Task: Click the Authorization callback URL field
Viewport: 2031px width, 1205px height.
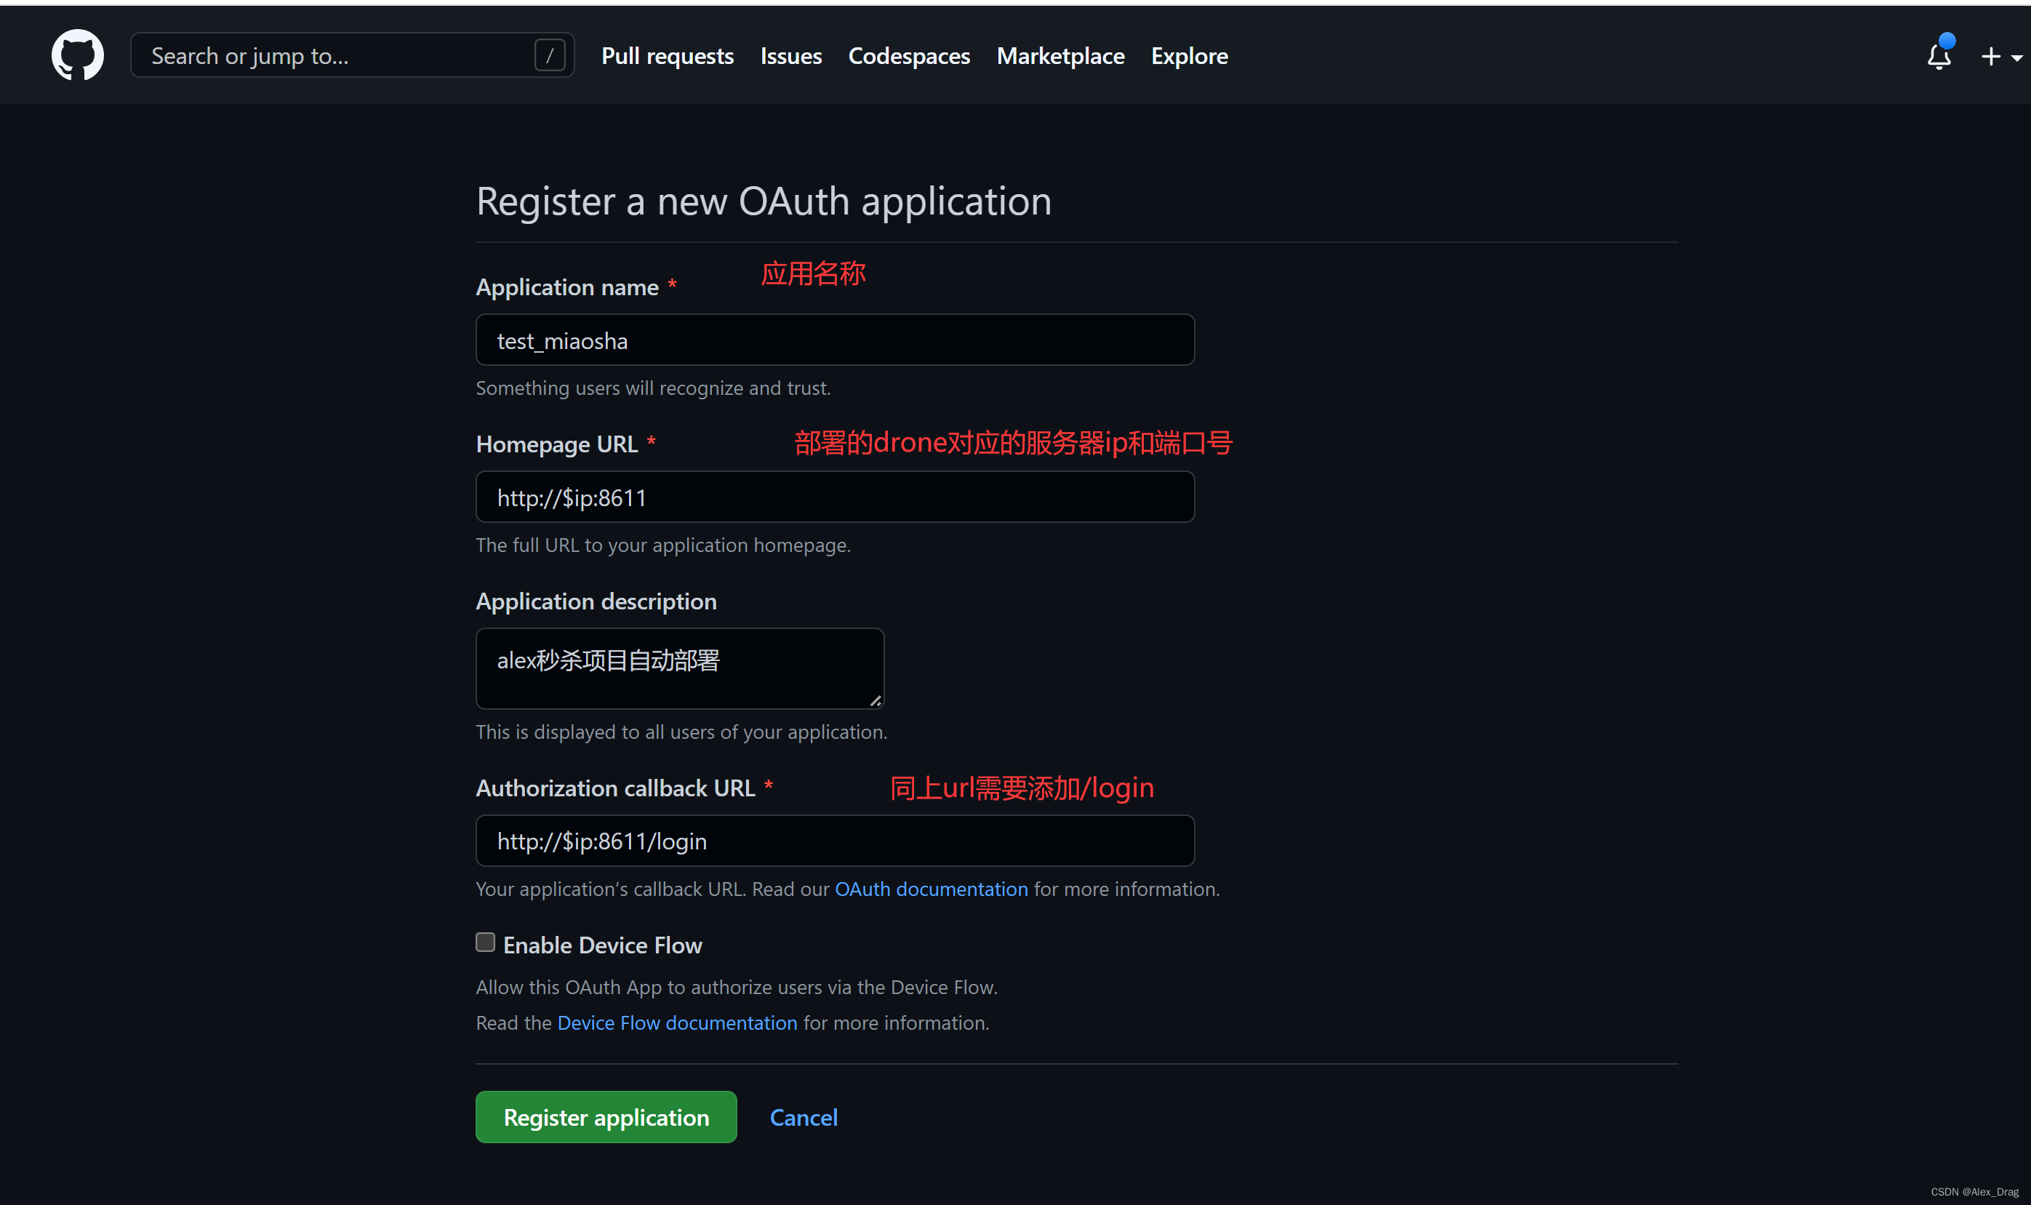Action: (x=835, y=841)
